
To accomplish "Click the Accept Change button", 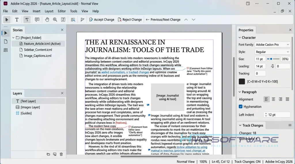I will (x=102, y=20).
